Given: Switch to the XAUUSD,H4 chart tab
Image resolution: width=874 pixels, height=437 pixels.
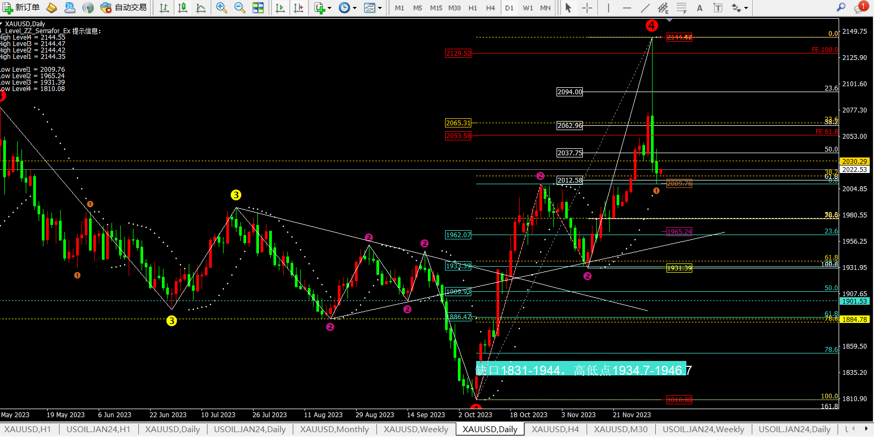Looking at the screenshot, I should point(555,429).
